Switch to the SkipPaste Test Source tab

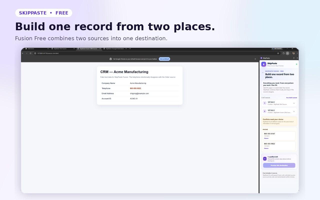63,49
